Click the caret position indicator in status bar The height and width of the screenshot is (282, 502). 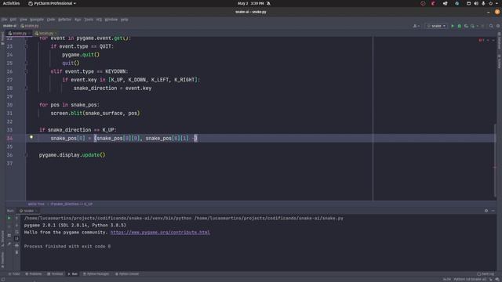coord(446,280)
